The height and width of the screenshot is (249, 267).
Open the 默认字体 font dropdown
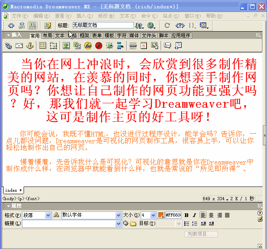pos(118,215)
